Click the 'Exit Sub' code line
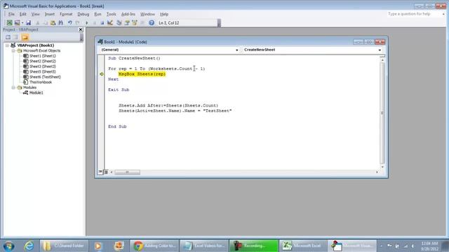The width and height of the screenshot is (449, 252). click(x=119, y=90)
